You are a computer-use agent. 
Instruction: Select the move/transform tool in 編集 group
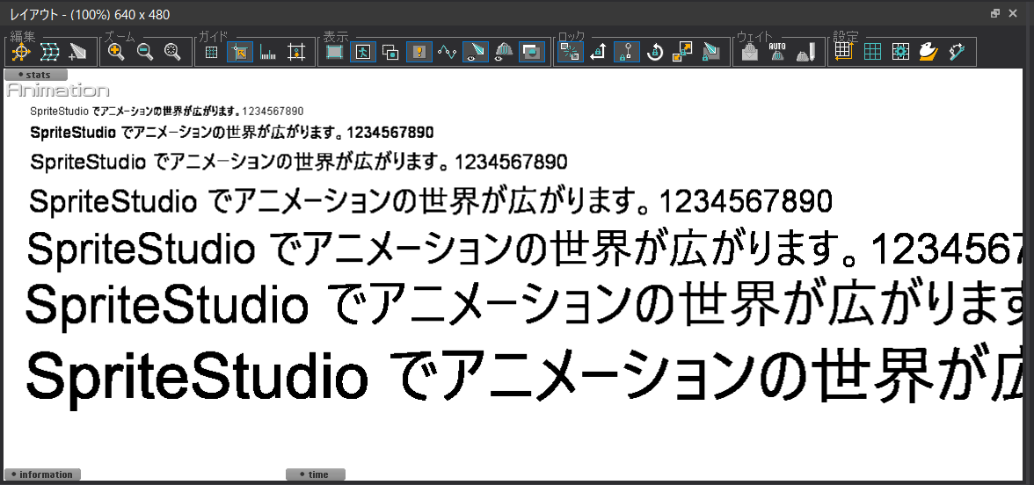21,52
